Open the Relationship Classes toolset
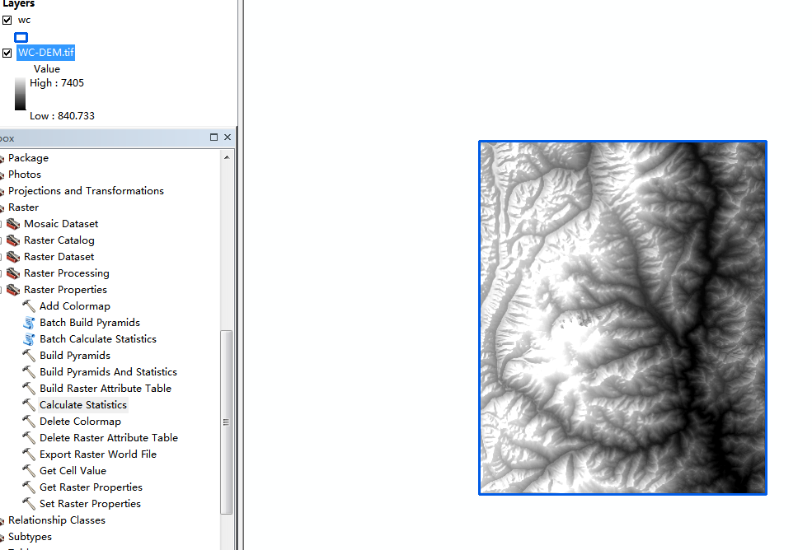Viewport: 812px width, 550px height. (56, 520)
